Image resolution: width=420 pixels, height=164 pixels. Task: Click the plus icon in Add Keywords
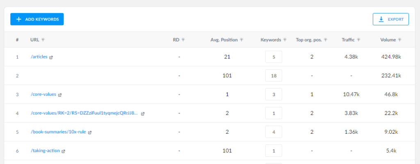pyautogui.click(x=19, y=19)
